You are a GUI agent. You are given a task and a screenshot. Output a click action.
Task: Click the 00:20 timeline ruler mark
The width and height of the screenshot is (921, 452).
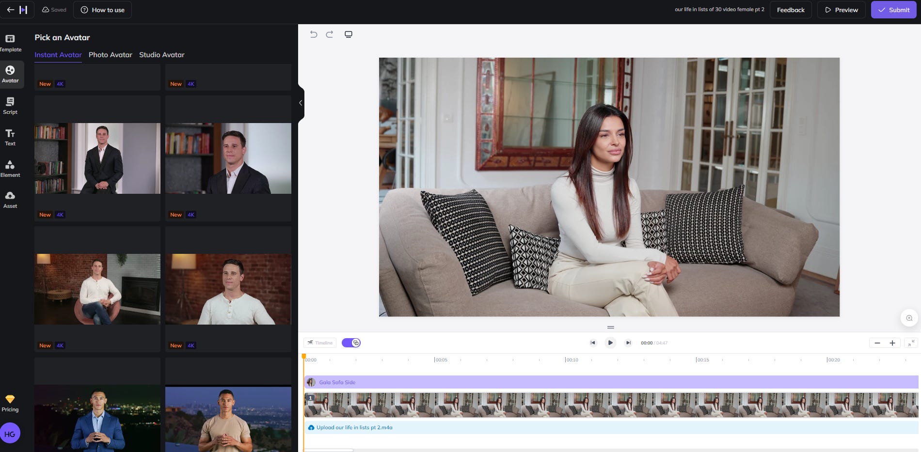pyautogui.click(x=833, y=360)
